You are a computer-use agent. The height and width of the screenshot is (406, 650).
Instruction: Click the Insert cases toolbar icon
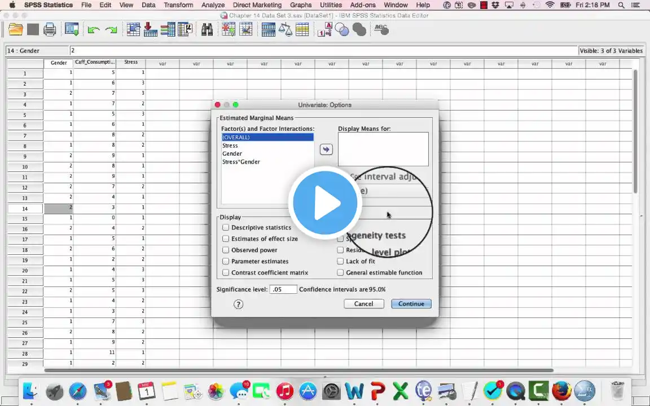point(229,30)
